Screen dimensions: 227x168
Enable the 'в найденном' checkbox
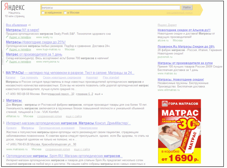43,13
